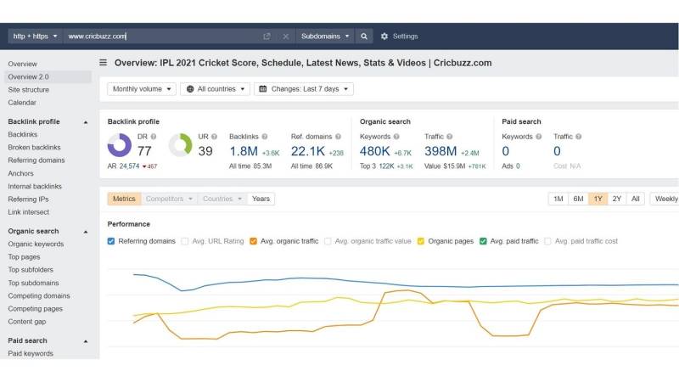Open Referring domains sidebar report

36,160
